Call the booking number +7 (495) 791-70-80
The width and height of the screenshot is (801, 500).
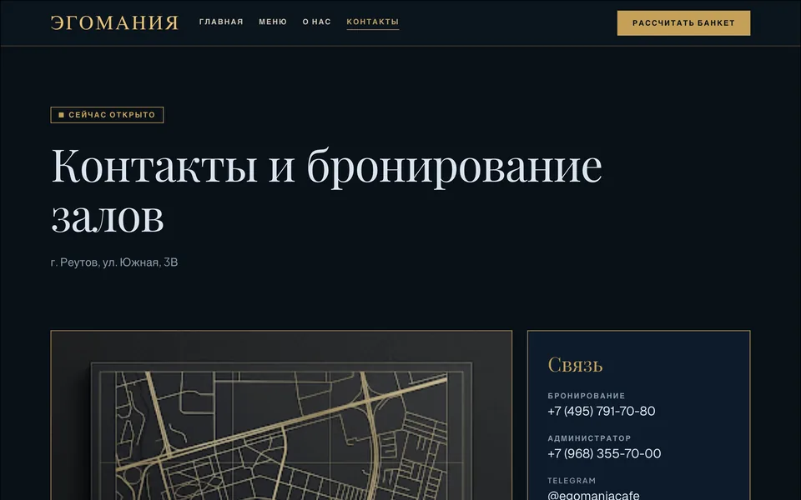point(602,411)
